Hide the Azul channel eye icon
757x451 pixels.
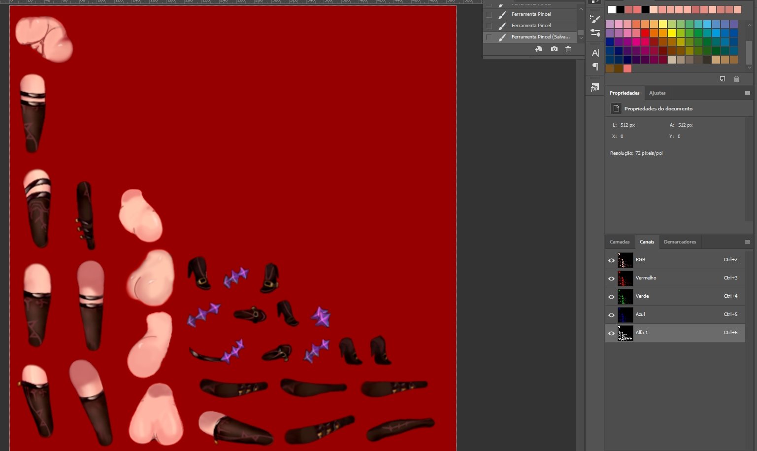(611, 315)
